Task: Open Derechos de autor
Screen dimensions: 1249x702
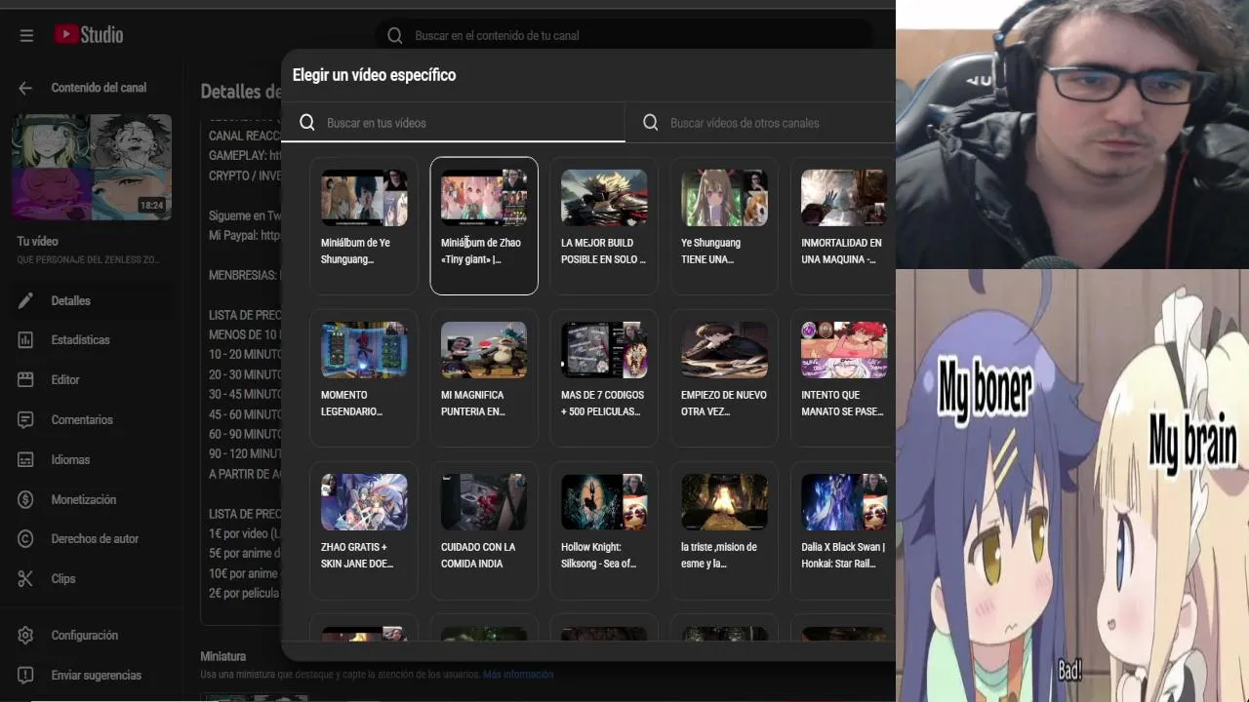Action: (90, 539)
